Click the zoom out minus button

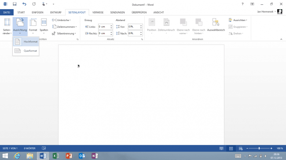click(x=247, y=148)
